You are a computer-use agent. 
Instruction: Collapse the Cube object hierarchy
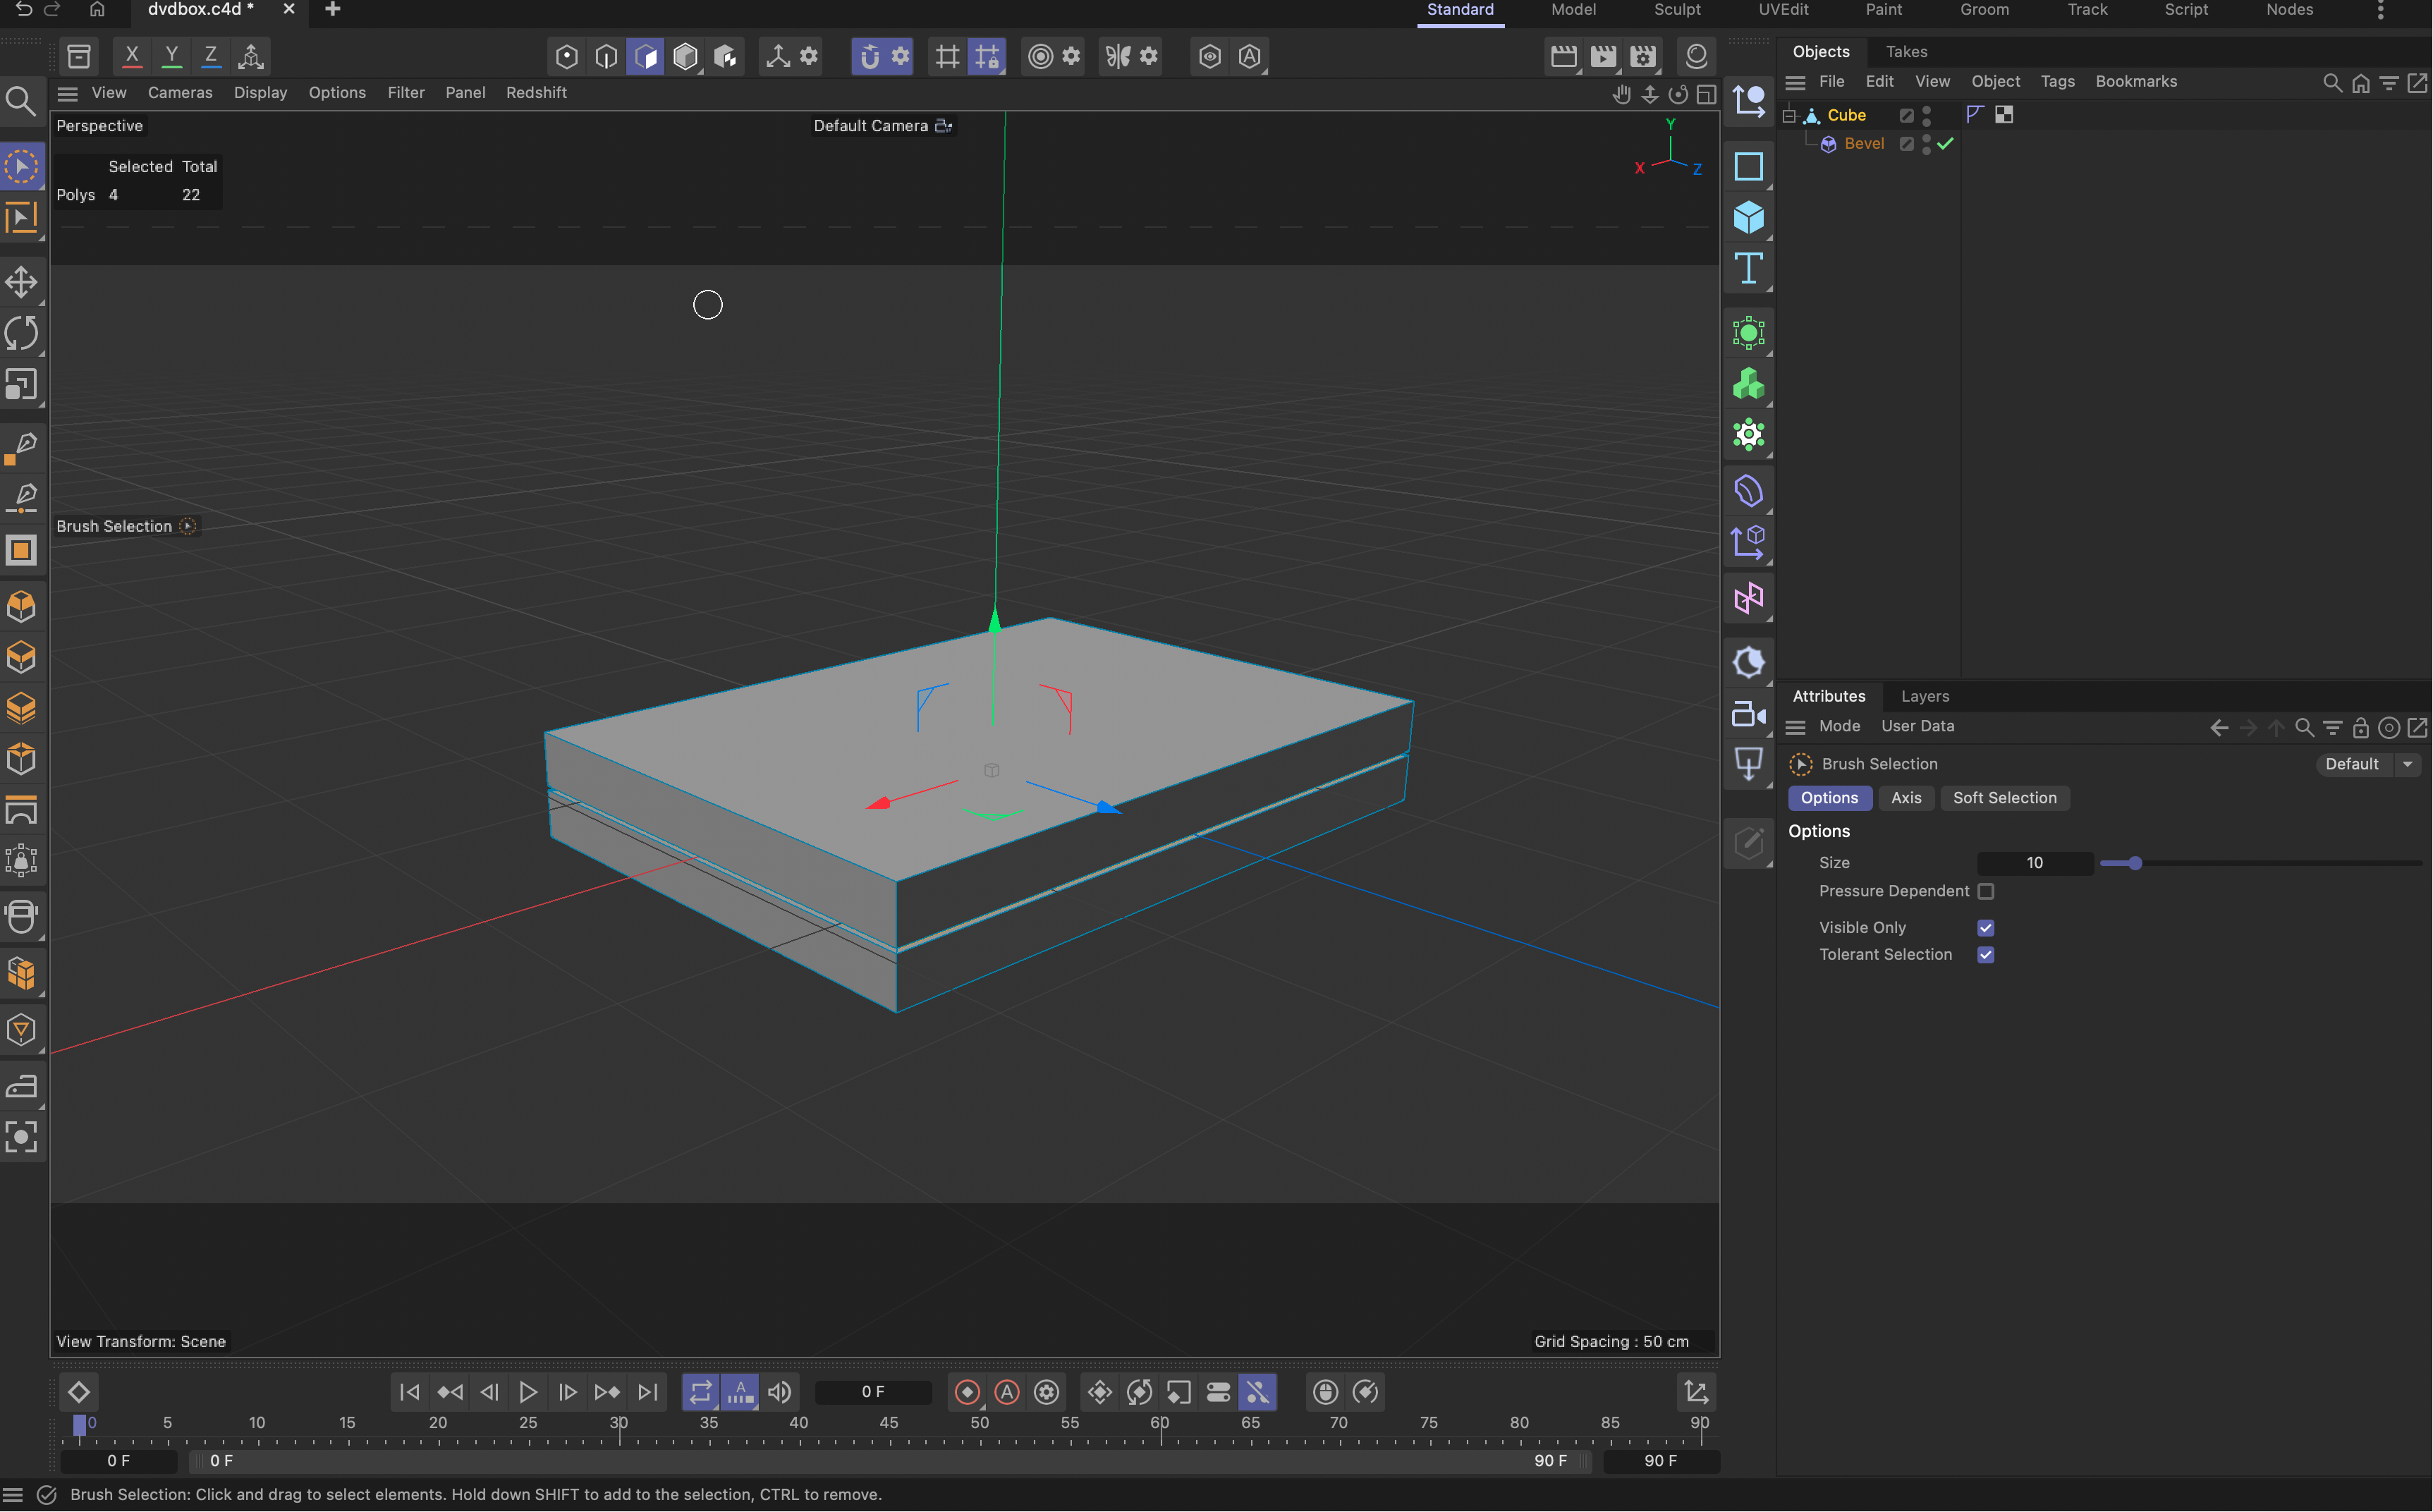pos(1790,116)
